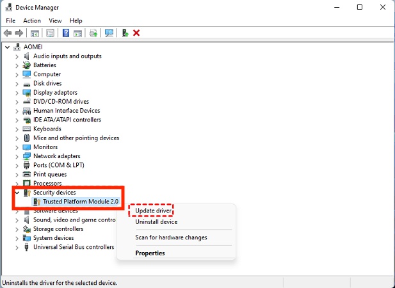395x288 pixels.
Task: Click the Audio inputs and outputs speaker icon
Action: pos(26,56)
